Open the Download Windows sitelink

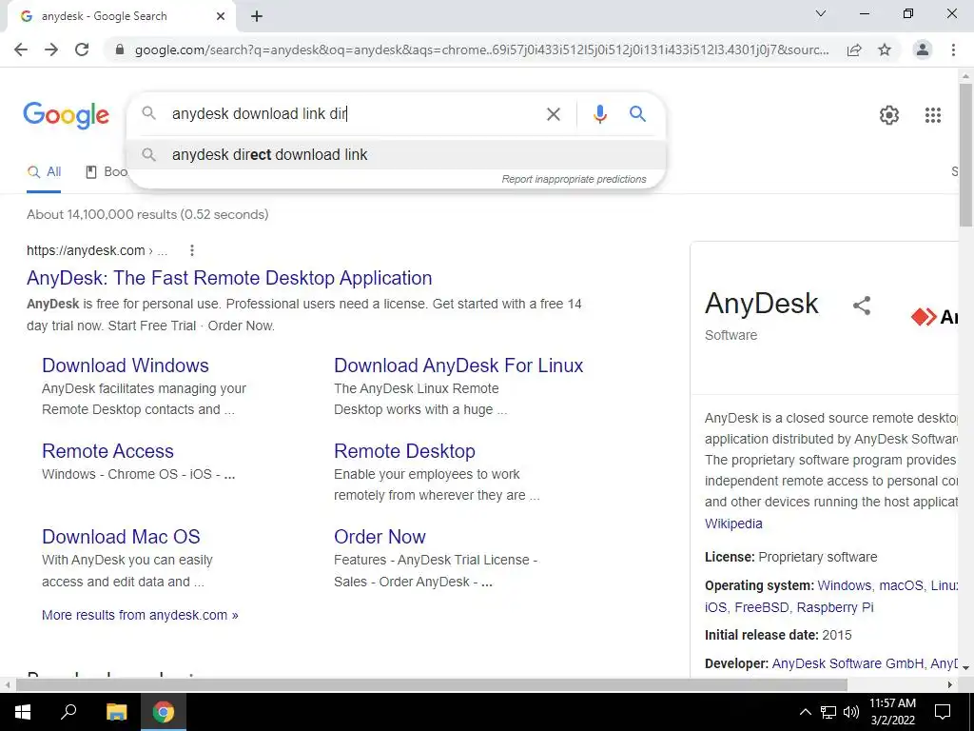tap(126, 365)
